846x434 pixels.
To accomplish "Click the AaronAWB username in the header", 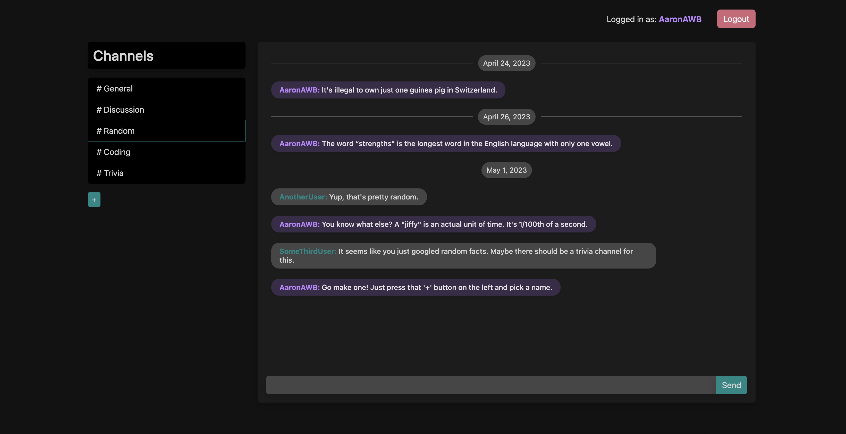I will click(680, 19).
